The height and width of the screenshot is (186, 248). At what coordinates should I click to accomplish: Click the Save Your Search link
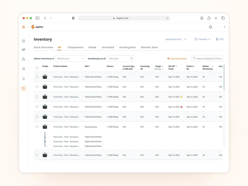click(x=177, y=59)
